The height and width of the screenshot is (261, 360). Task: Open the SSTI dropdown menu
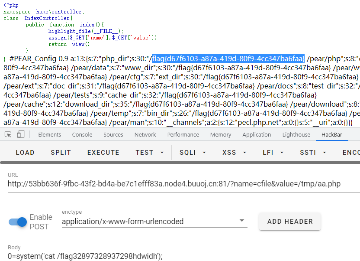[x=313, y=153]
